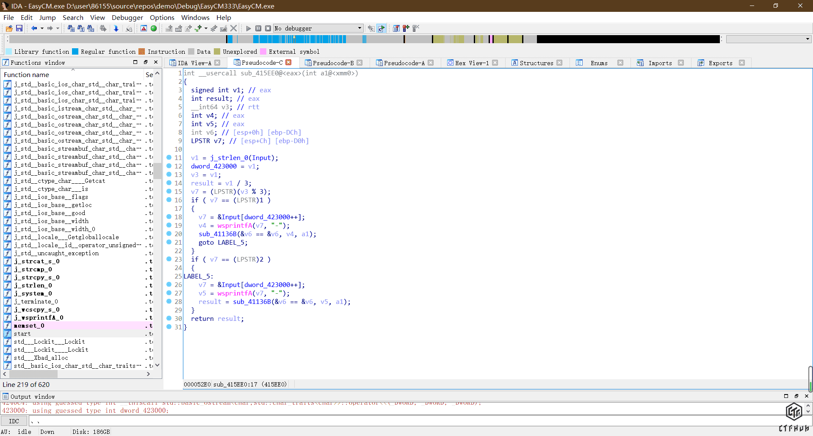813x436 pixels.
Task: Open the Debugger menu
Action: coord(127,17)
